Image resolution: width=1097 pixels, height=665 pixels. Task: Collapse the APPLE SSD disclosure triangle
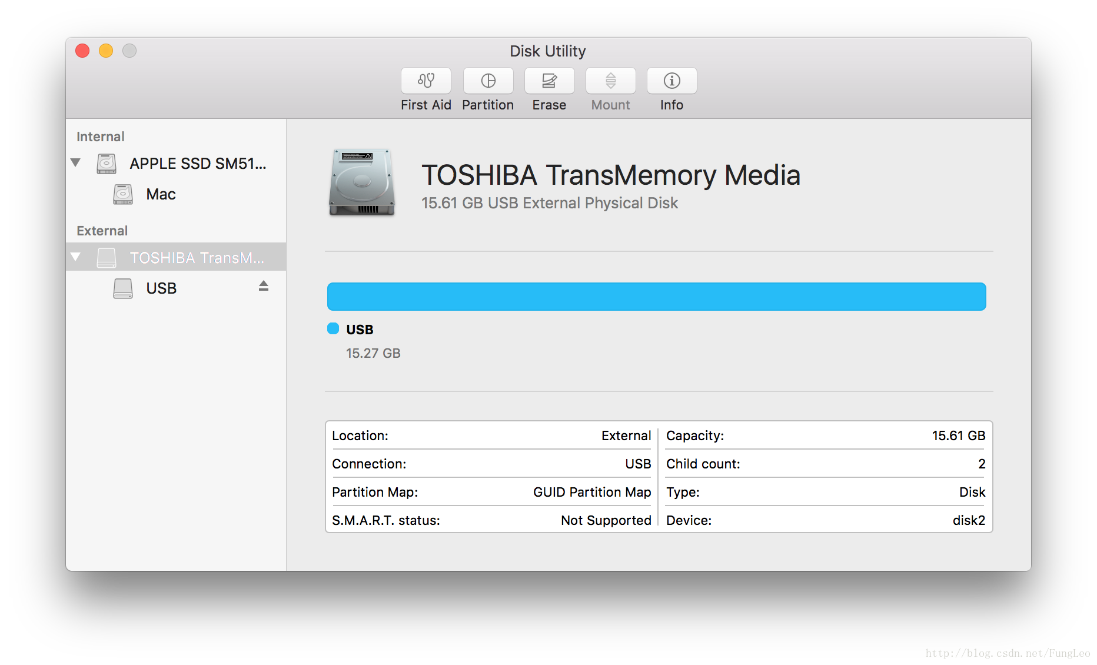point(75,162)
